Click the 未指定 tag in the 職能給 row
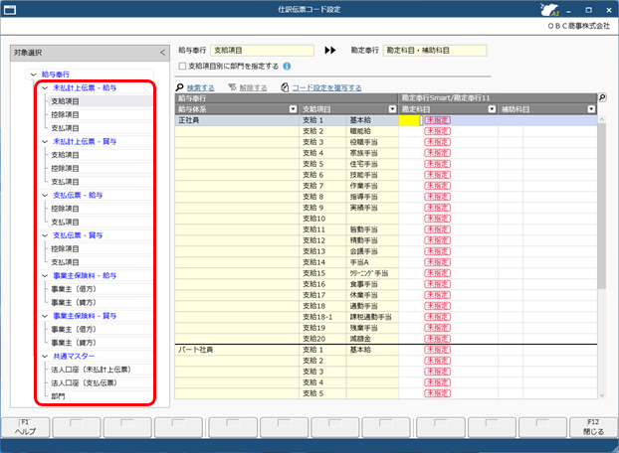The height and width of the screenshot is (453, 619). click(438, 131)
